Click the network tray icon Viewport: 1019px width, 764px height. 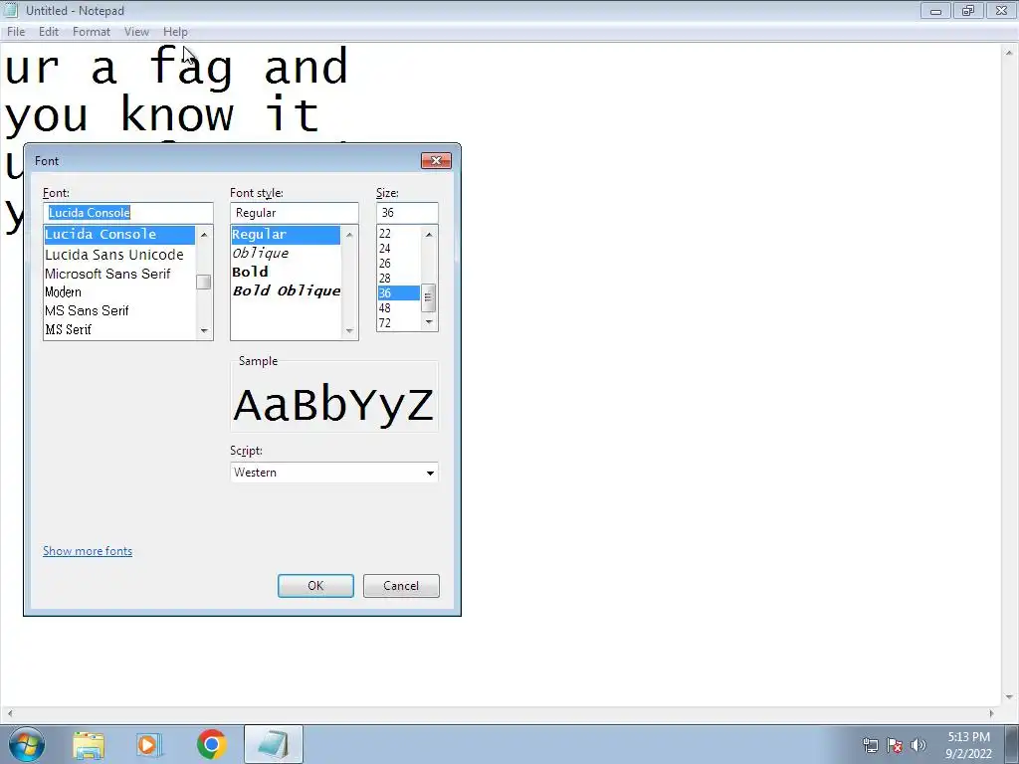click(x=870, y=745)
